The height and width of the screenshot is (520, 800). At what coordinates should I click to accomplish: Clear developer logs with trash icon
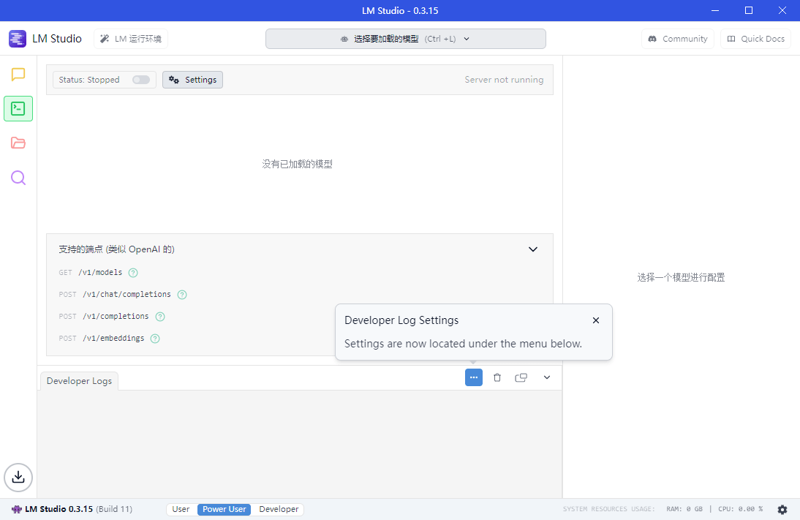click(x=497, y=377)
